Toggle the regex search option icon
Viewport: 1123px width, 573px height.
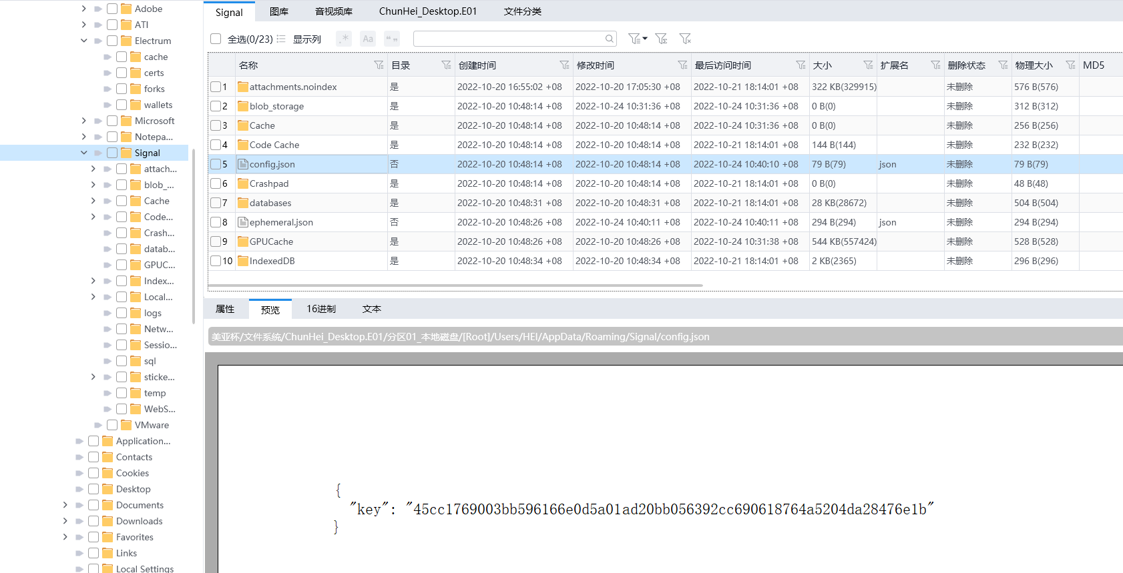tap(344, 39)
